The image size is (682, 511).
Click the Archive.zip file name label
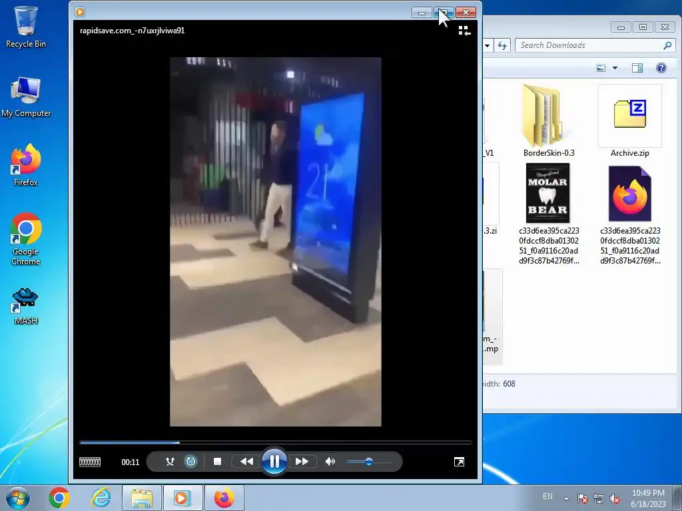630,153
